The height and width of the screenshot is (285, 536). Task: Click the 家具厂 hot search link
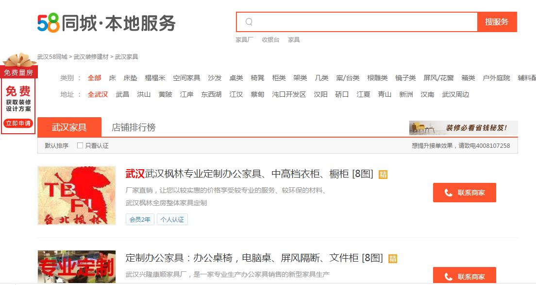pos(243,39)
